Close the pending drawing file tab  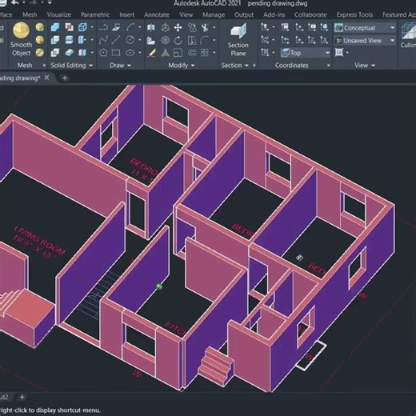coord(46,78)
